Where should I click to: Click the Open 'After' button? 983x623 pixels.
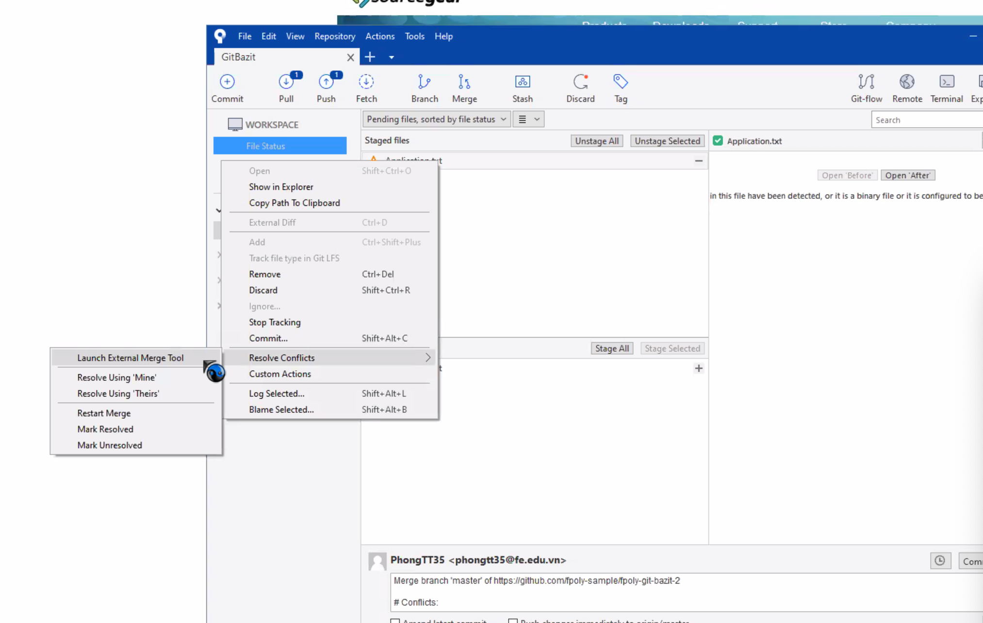907,175
